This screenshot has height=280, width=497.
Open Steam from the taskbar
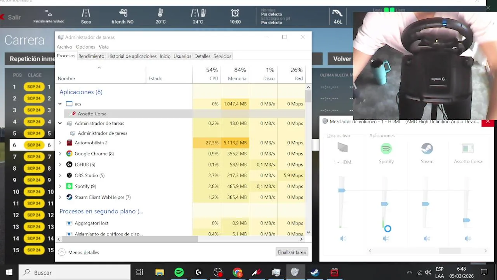(315, 272)
